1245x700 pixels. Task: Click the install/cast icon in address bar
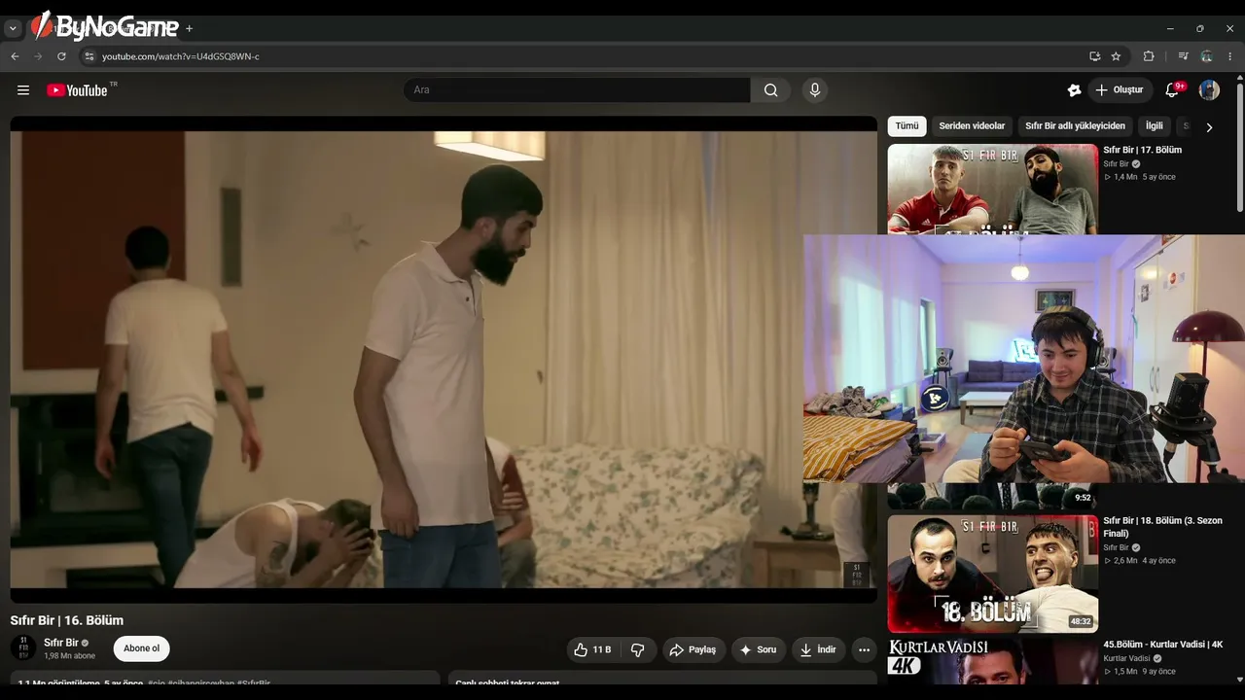[x=1094, y=56]
